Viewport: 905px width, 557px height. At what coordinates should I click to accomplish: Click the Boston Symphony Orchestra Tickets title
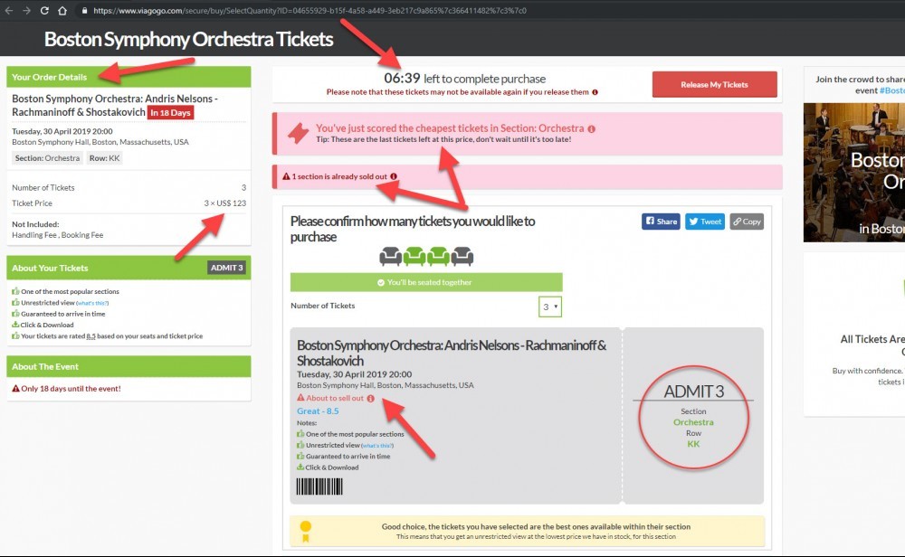(189, 39)
